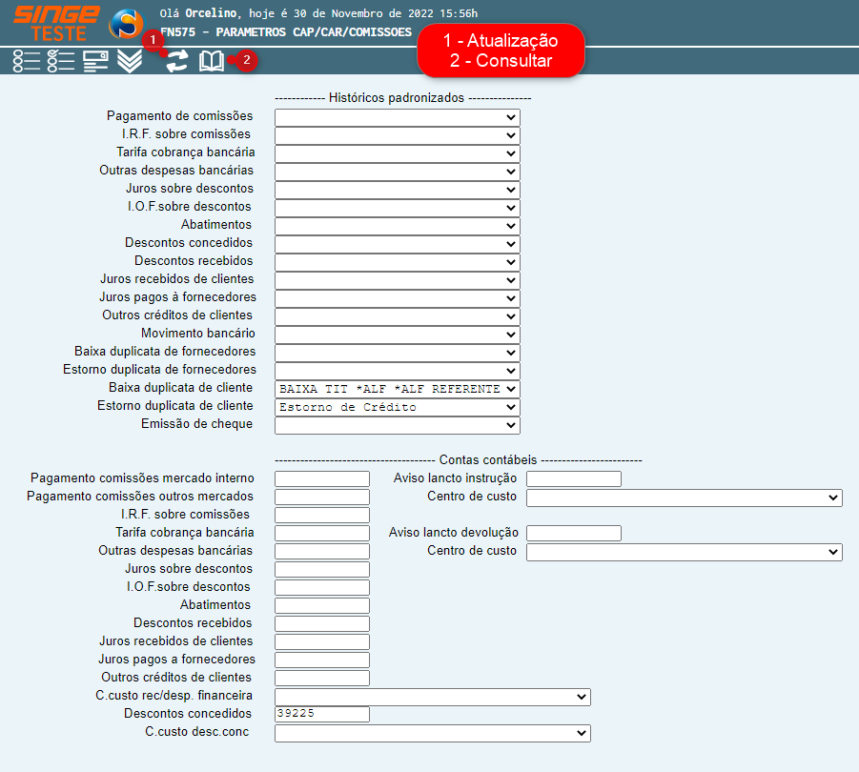Click the round orange S logo
Viewport: 859px width, 772px height.
[x=126, y=23]
